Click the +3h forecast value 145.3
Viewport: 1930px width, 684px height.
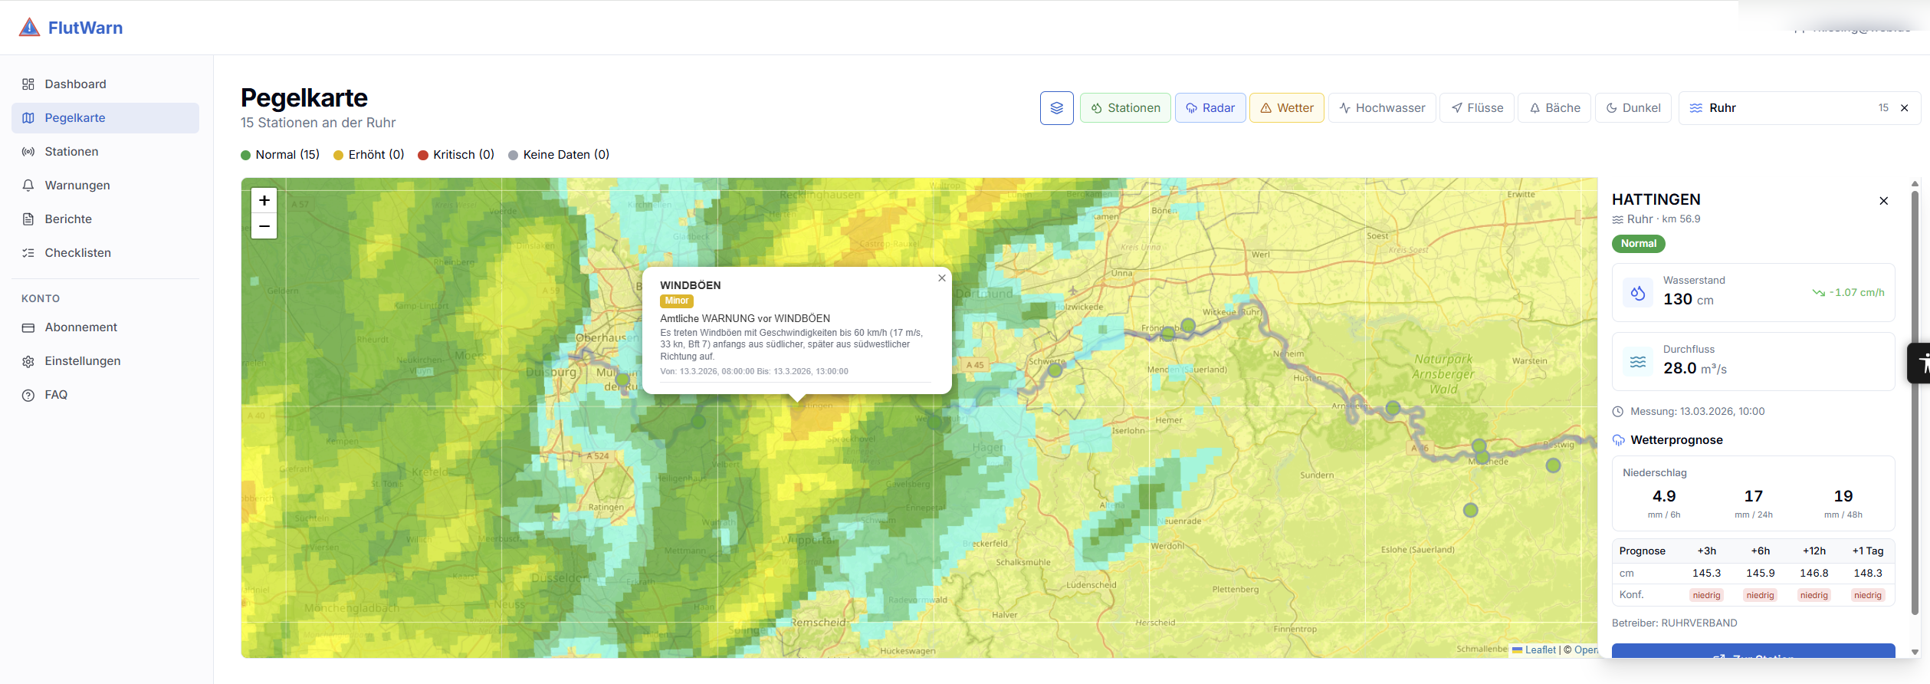point(1707,574)
